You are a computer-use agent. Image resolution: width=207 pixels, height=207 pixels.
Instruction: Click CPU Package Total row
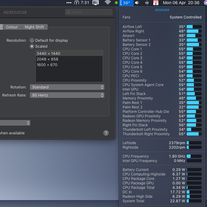(162, 188)
